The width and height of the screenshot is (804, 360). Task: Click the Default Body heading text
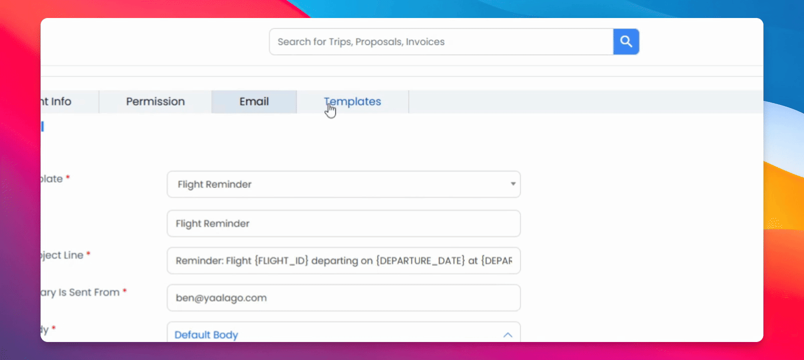[206, 335]
